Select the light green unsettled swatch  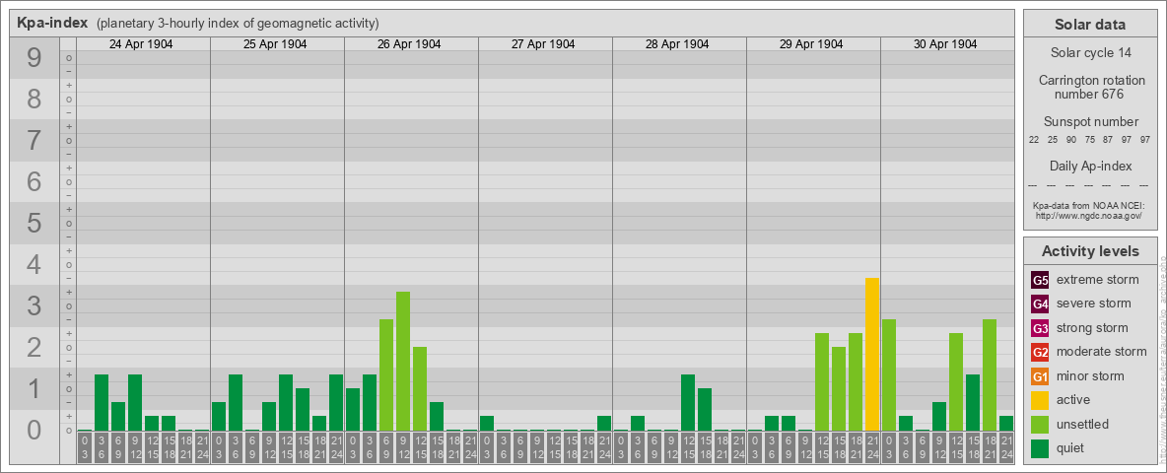pos(1041,425)
